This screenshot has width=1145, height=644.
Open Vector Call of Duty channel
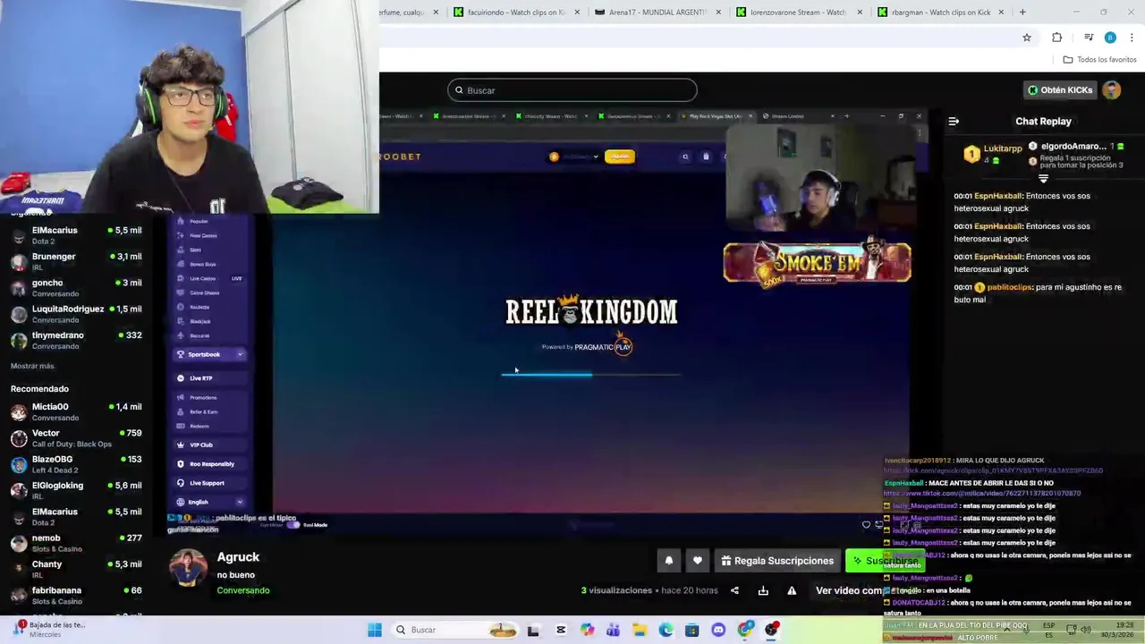pos(76,438)
